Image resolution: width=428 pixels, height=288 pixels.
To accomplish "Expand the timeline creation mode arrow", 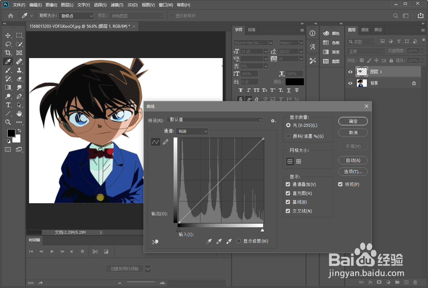I will tap(148, 269).
